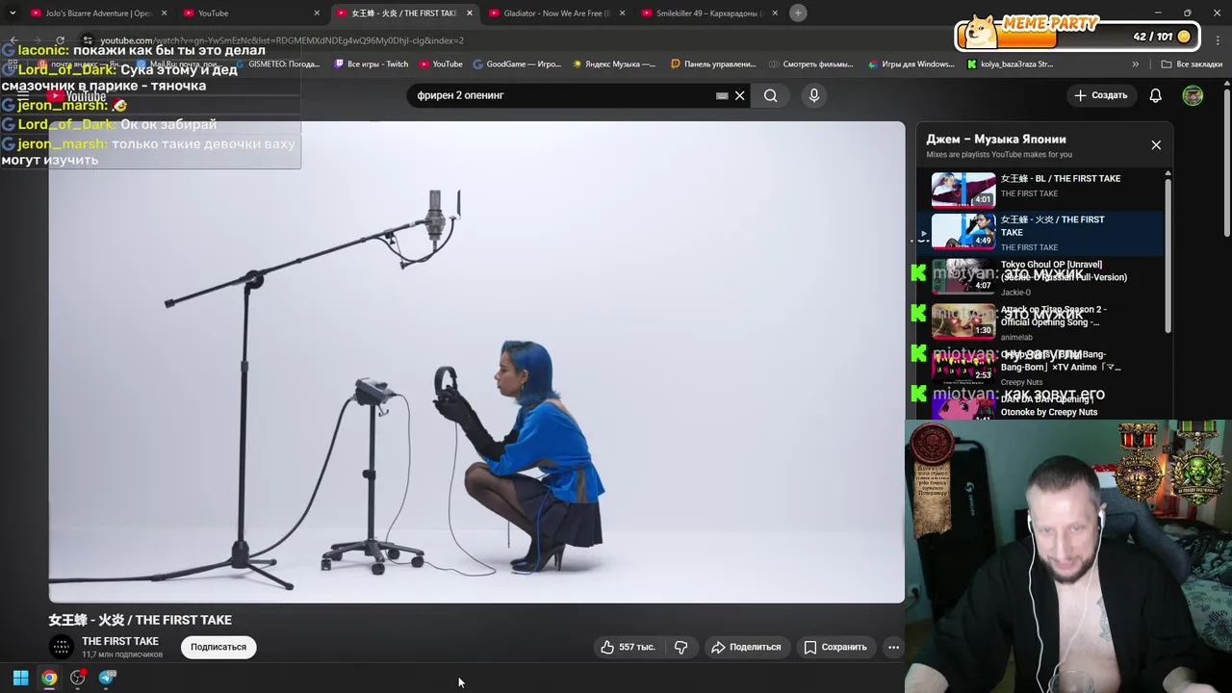Open YouTube notifications bell

1156,95
